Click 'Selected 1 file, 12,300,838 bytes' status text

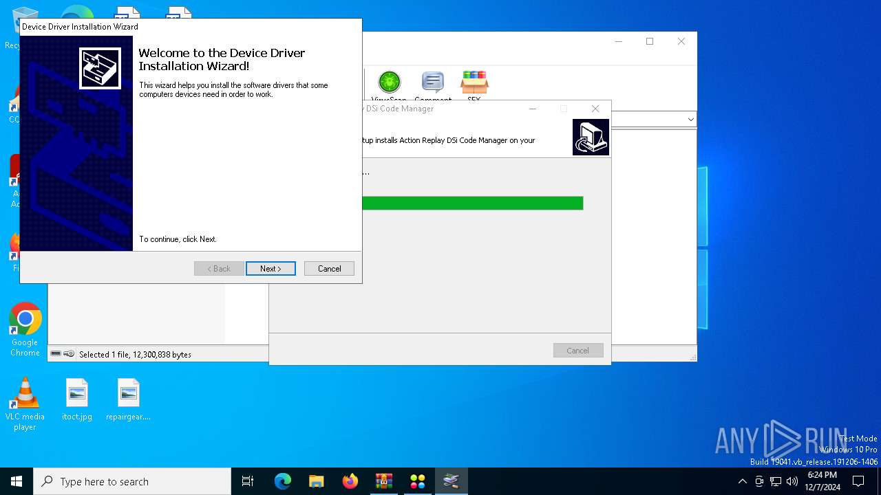click(135, 355)
